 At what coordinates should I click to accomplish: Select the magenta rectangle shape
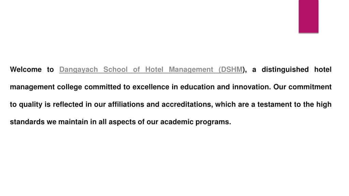coord(308,16)
